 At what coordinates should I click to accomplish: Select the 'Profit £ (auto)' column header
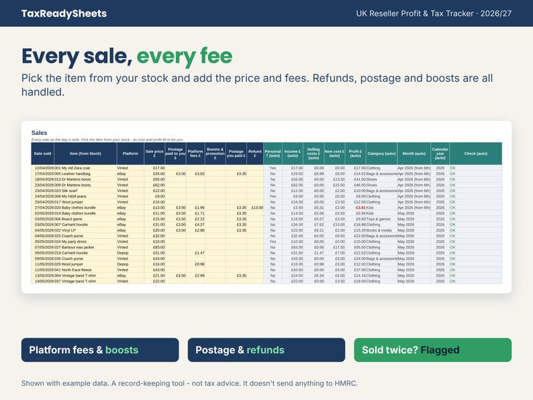356,154
